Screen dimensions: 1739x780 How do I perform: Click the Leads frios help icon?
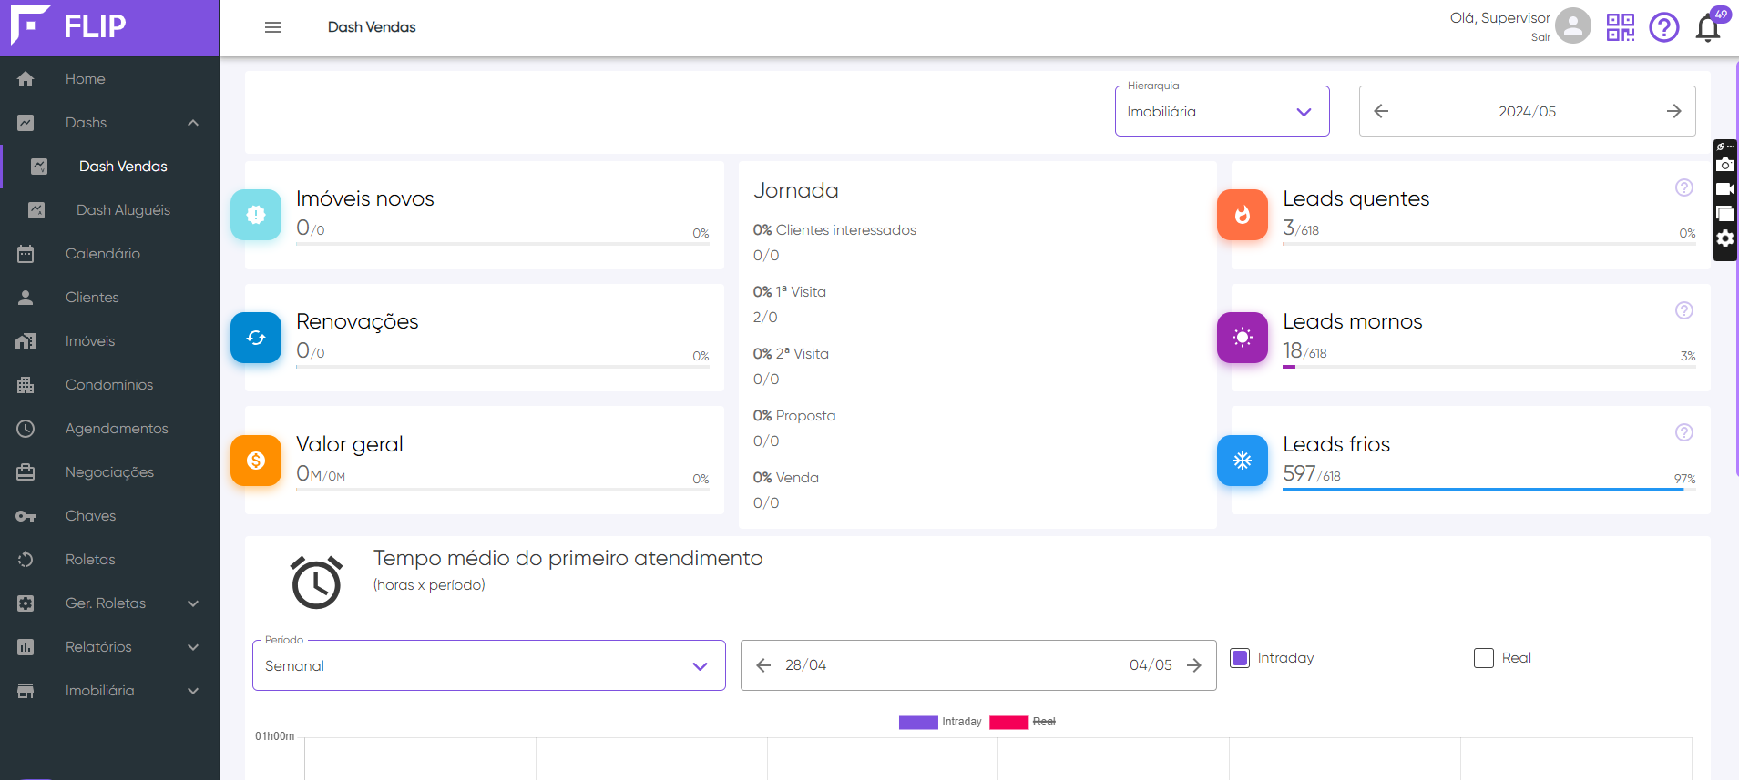pos(1684,432)
